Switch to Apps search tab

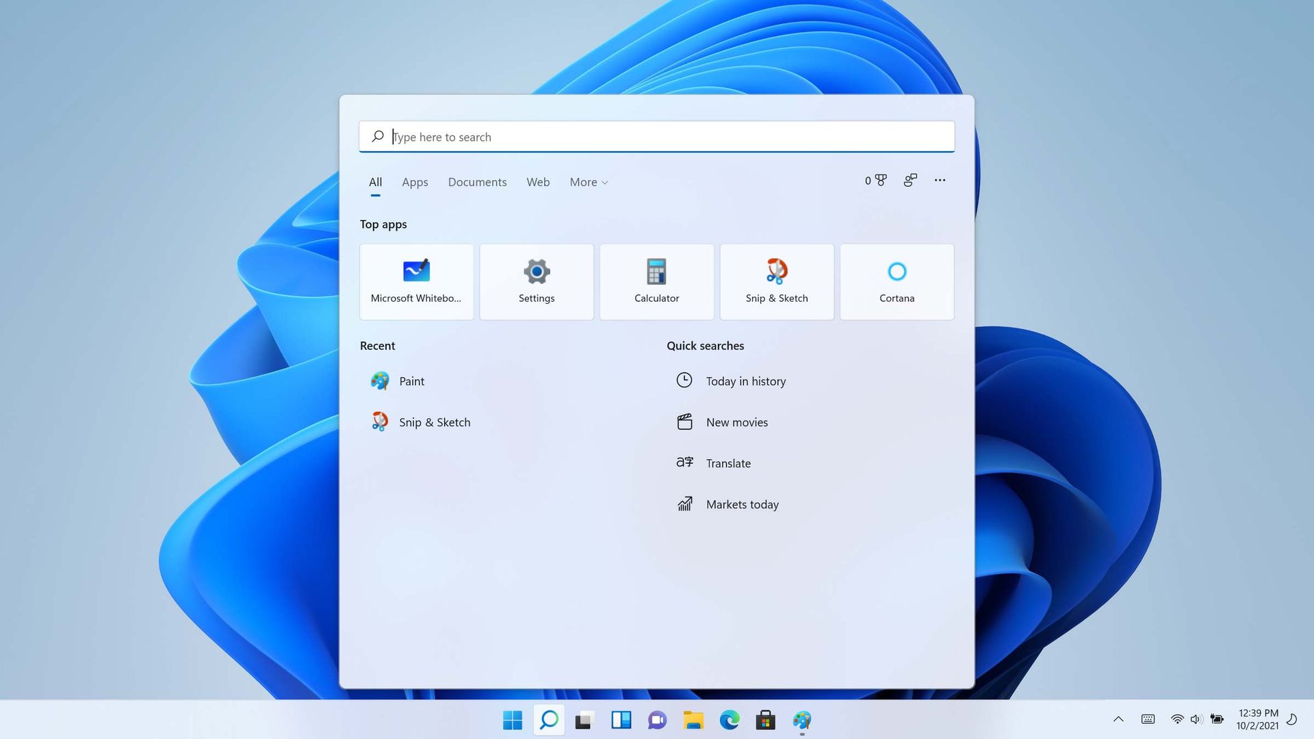click(x=415, y=182)
